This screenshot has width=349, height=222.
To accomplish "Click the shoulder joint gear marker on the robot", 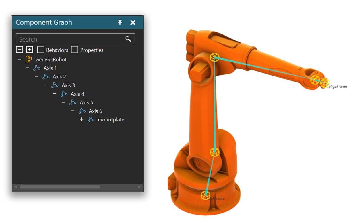I will 214,152.
